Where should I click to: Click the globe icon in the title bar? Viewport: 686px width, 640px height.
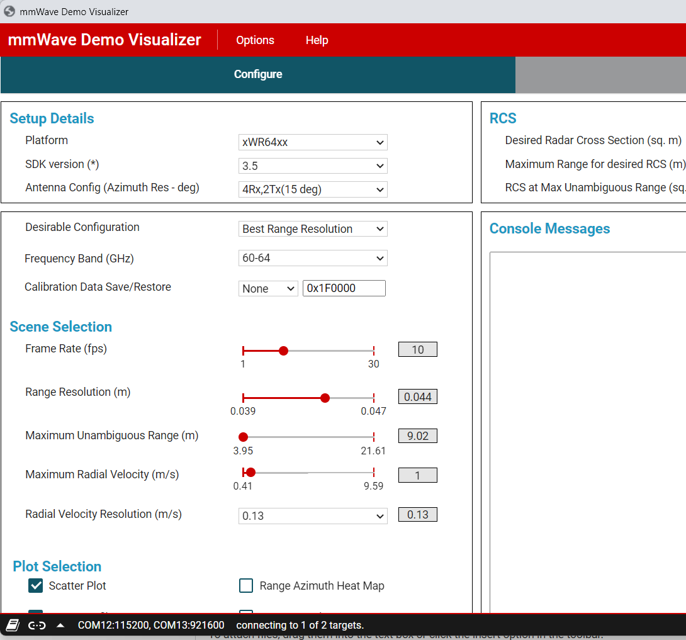[9, 11]
